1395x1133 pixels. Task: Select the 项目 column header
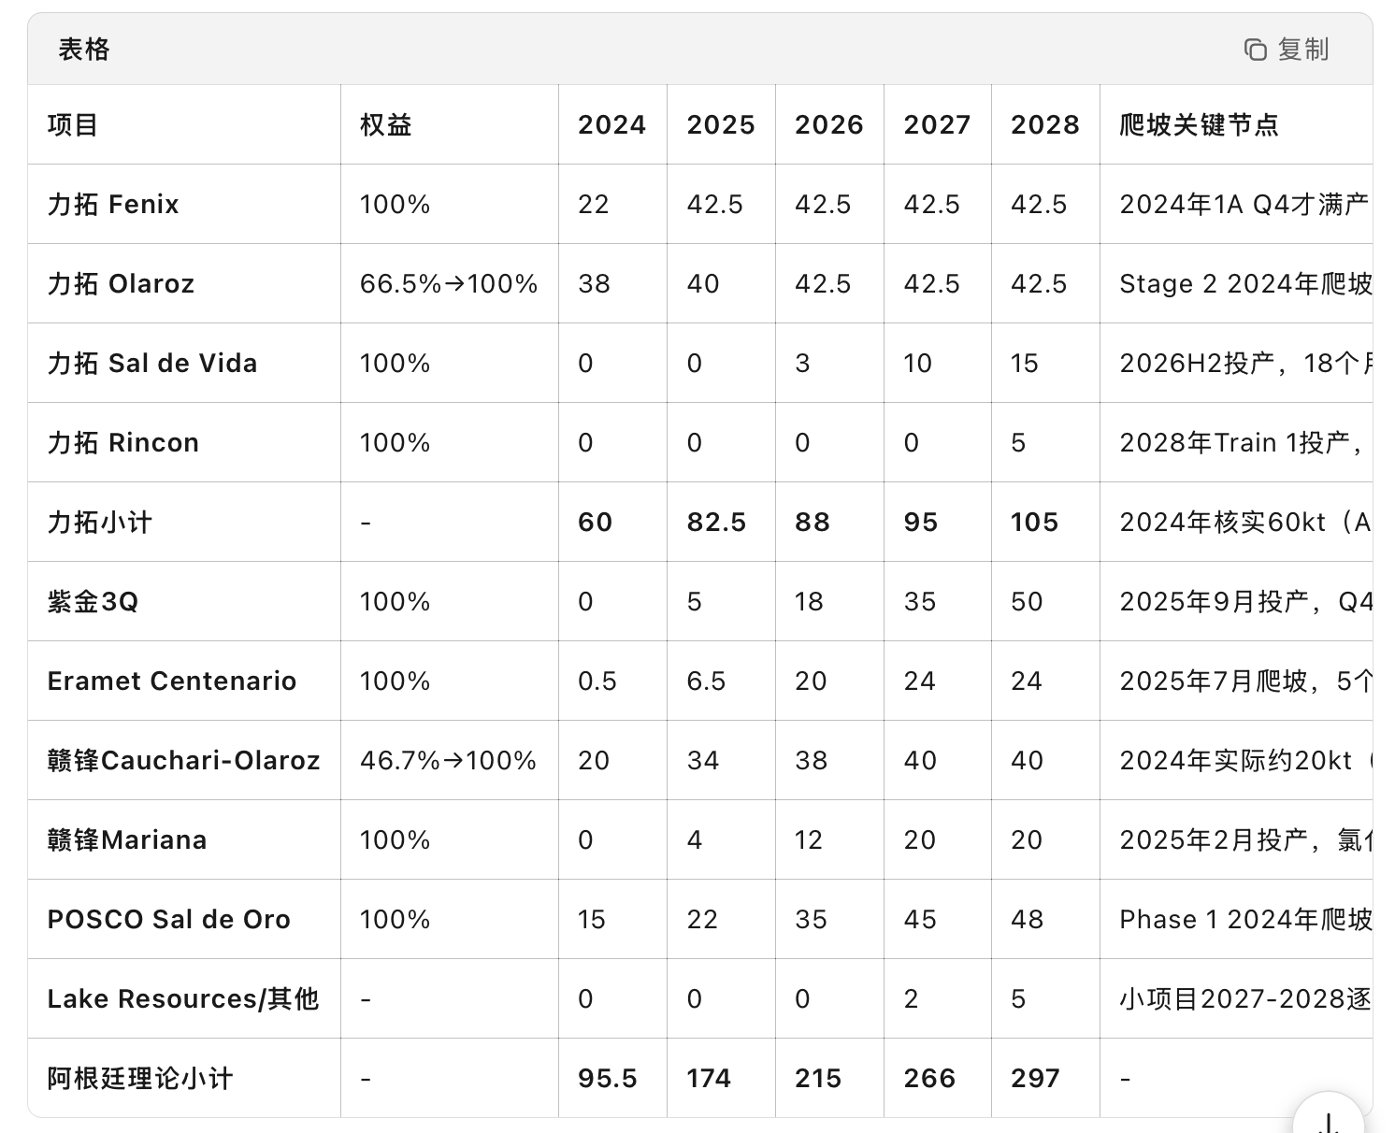[x=73, y=125]
